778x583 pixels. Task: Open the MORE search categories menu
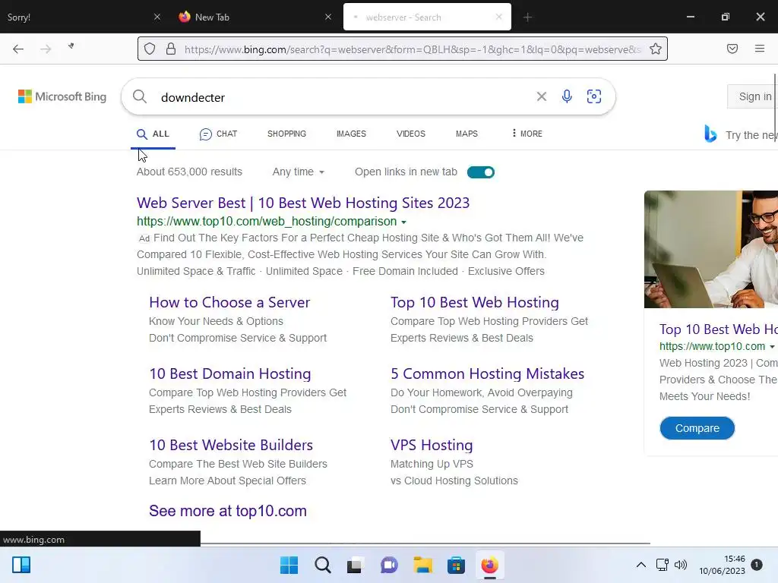(527, 134)
